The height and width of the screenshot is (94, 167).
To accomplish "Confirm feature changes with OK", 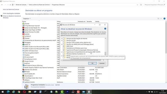I will coord(92,63).
